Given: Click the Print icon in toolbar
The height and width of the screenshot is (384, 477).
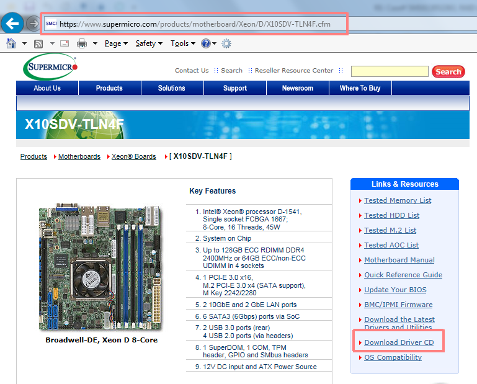Looking at the screenshot, I should (81, 43).
